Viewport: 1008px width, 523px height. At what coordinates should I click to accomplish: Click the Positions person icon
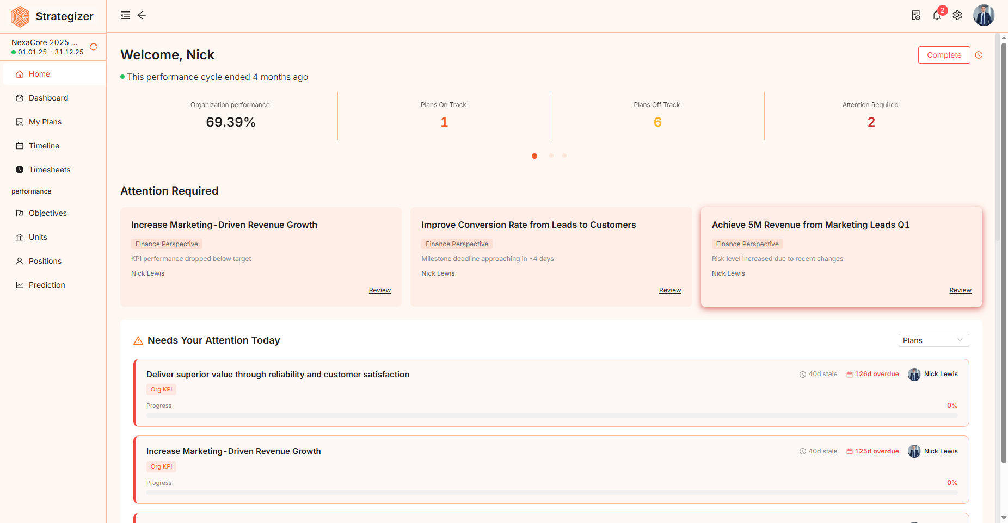20,261
